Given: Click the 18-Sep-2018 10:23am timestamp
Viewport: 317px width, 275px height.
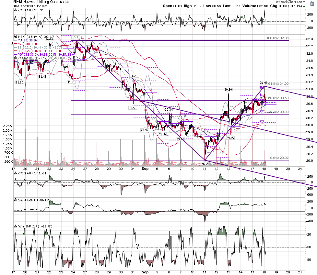Looking at the screenshot, I should tap(30, 6).
